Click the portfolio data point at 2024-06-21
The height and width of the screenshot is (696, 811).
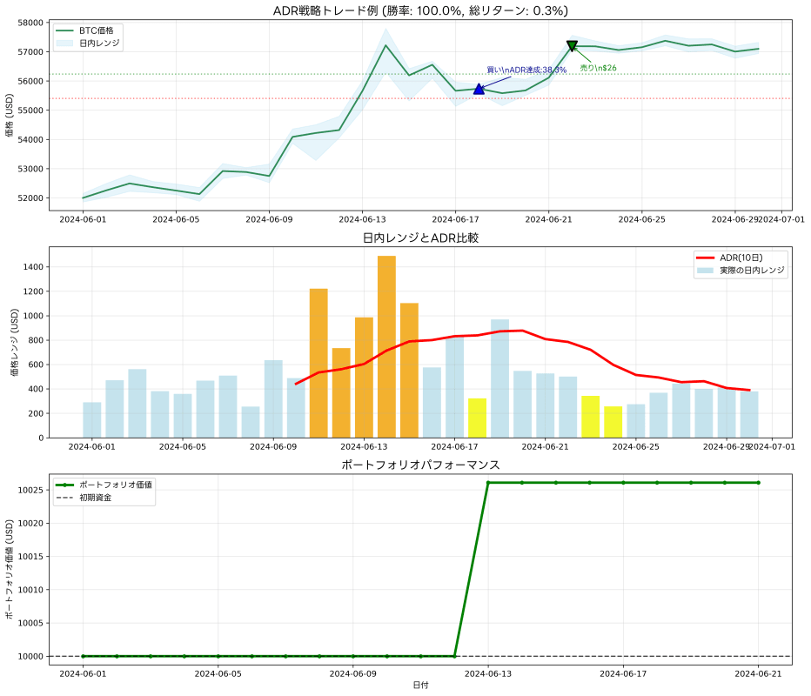pyautogui.click(x=759, y=483)
